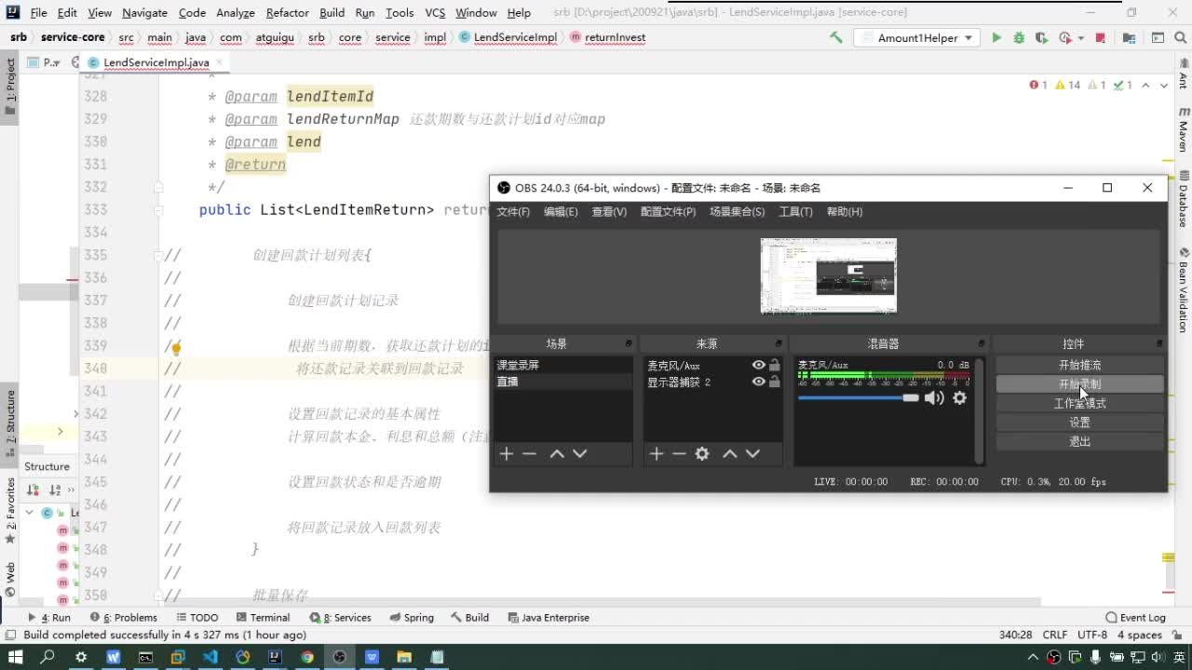Open the Refactor menu
This screenshot has height=670, width=1192.
(x=287, y=13)
